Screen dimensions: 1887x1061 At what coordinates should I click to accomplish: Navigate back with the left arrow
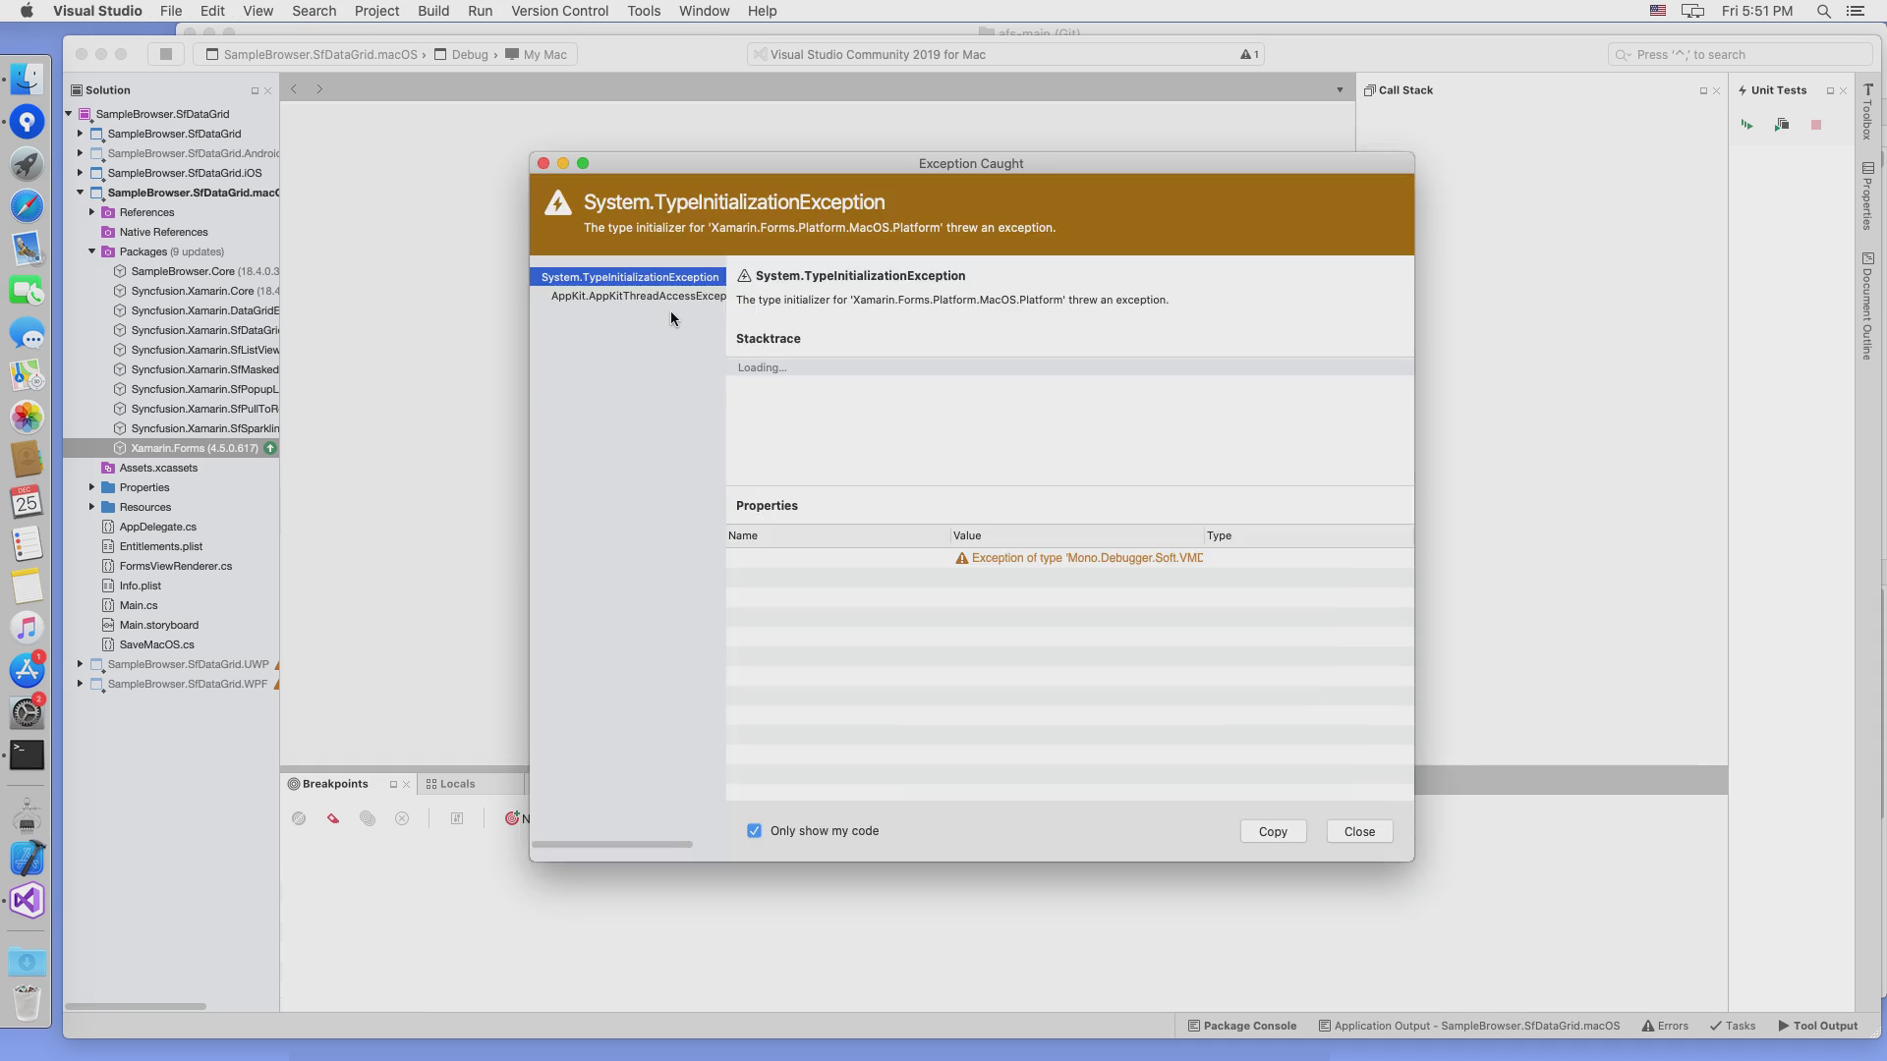point(294,89)
